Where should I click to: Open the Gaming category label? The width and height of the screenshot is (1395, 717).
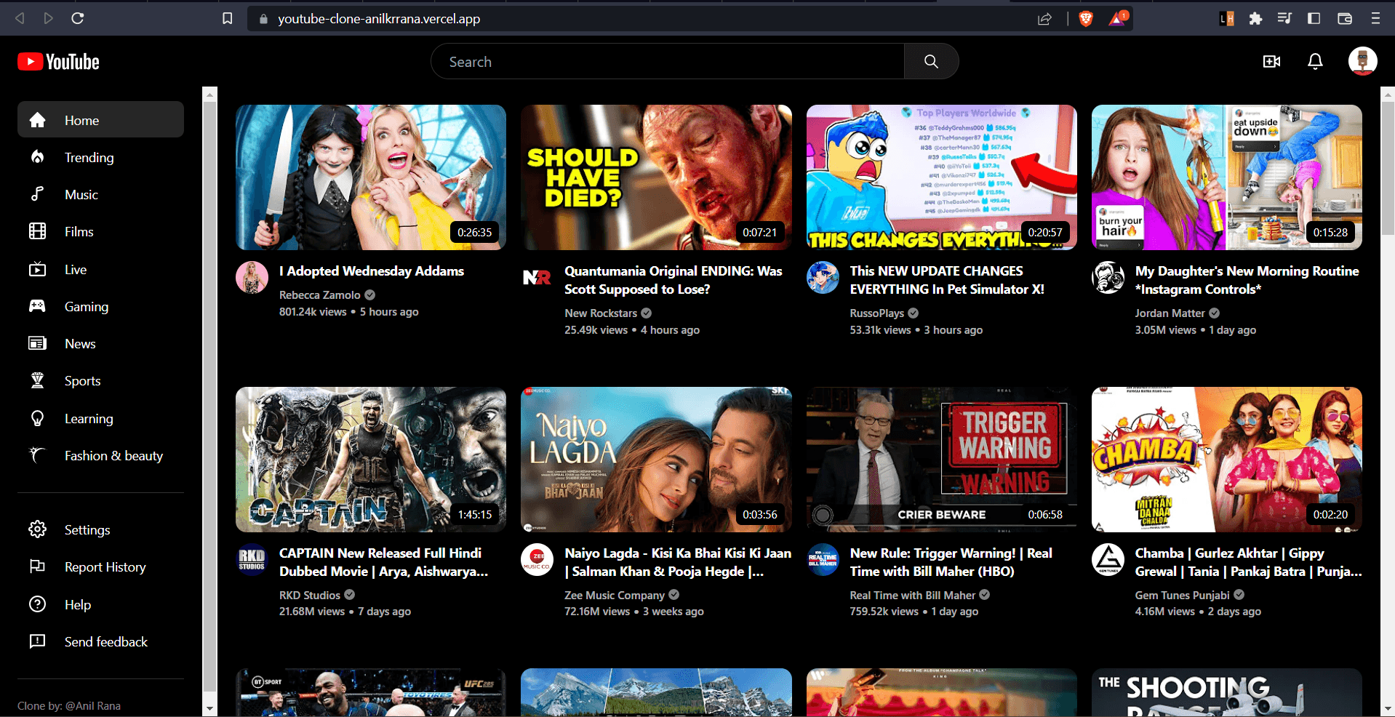(87, 306)
